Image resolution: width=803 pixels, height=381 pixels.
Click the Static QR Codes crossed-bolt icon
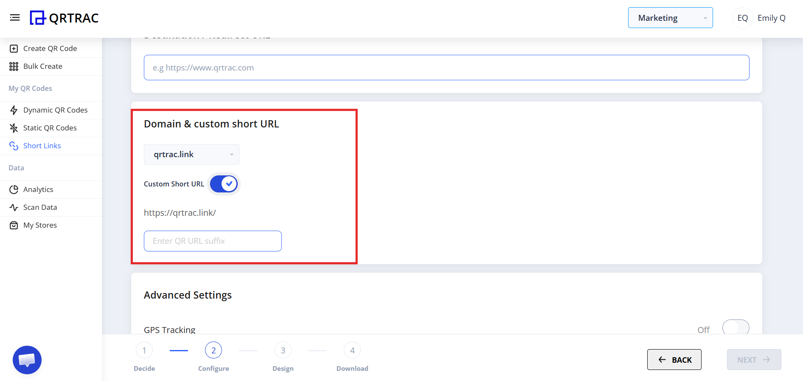[14, 128]
